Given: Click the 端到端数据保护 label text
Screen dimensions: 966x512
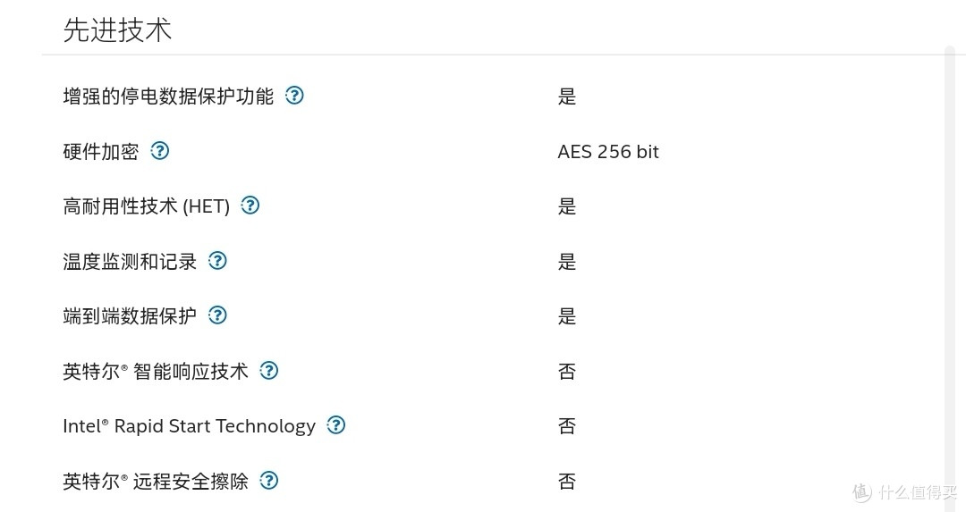Looking at the screenshot, I should pos(130,316).
